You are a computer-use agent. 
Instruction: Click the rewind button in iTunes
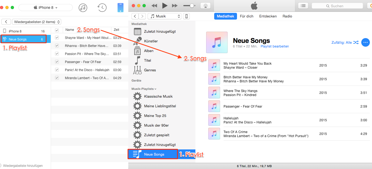coord(154,6)
